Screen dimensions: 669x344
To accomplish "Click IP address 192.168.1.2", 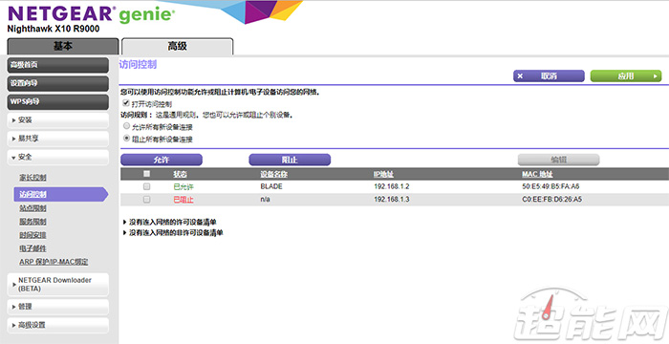I will [x=391, y=186].
